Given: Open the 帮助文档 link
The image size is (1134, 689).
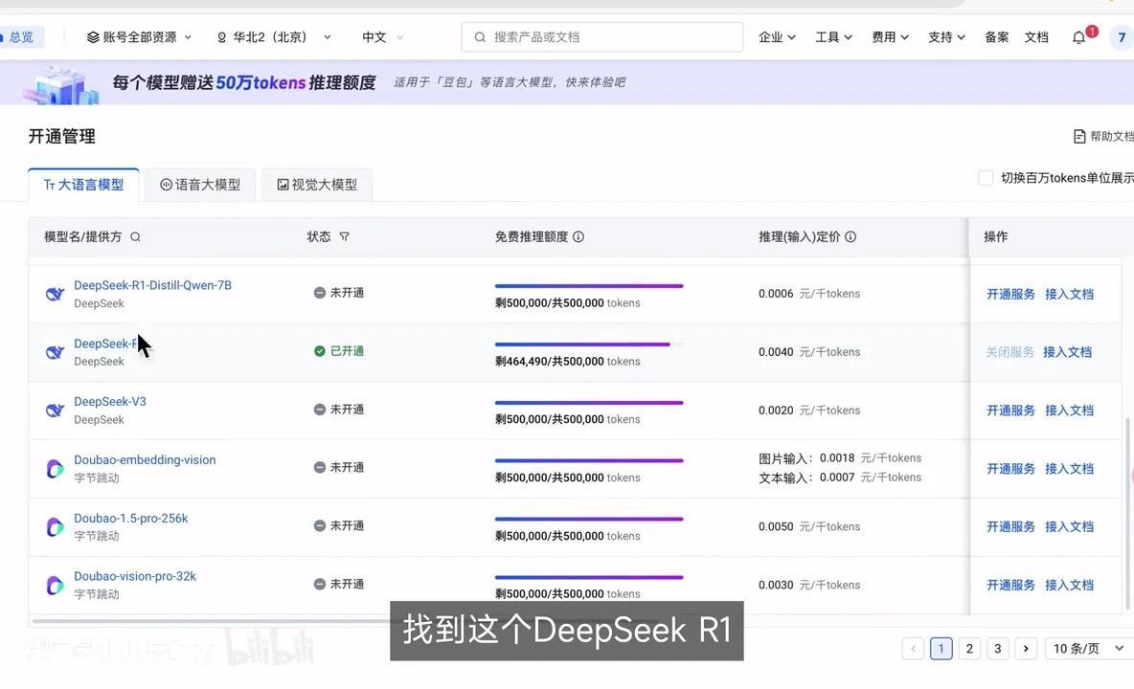Looking at the screenshot, I should coord(1103,137).
